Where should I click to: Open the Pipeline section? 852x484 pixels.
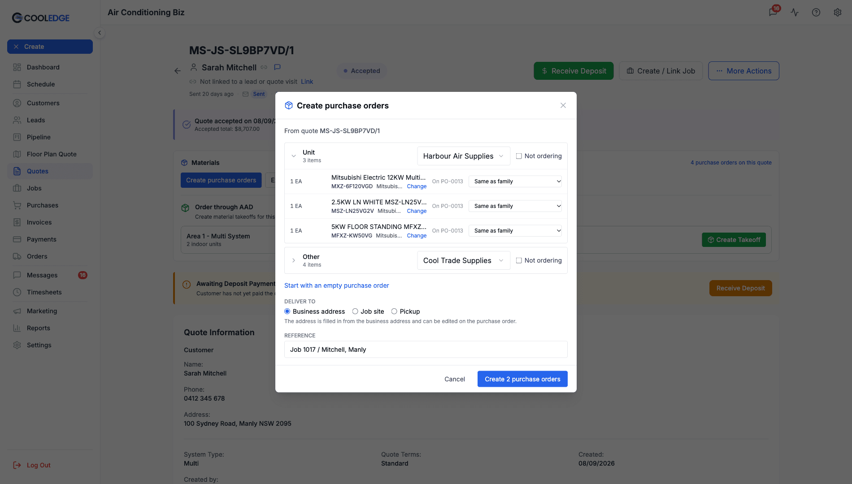point(50,137)
